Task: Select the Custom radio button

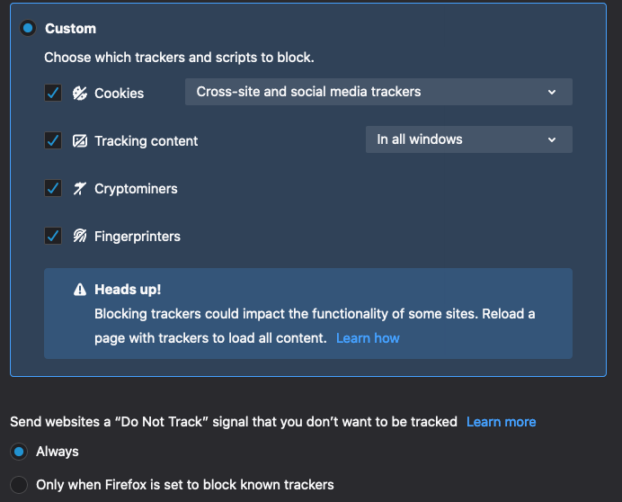Action: [x=28, y=29]
